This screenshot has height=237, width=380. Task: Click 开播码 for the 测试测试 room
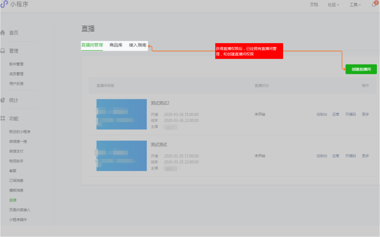350,156
